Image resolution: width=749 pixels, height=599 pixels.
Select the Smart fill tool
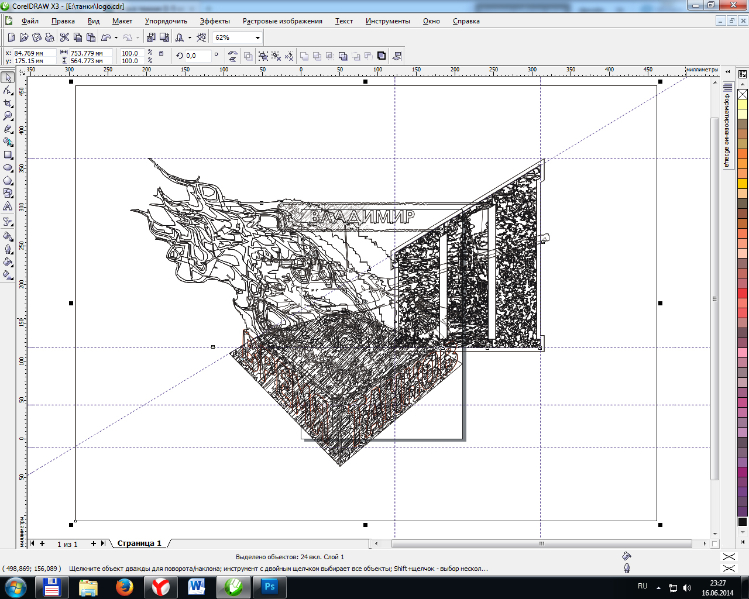[8, 142]
